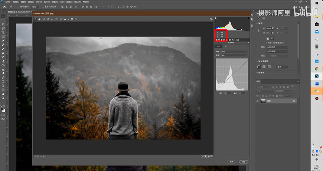The image size is (323, 171).
Task: Select the Spot Healing Brush tool
Action: pos(3,45)
